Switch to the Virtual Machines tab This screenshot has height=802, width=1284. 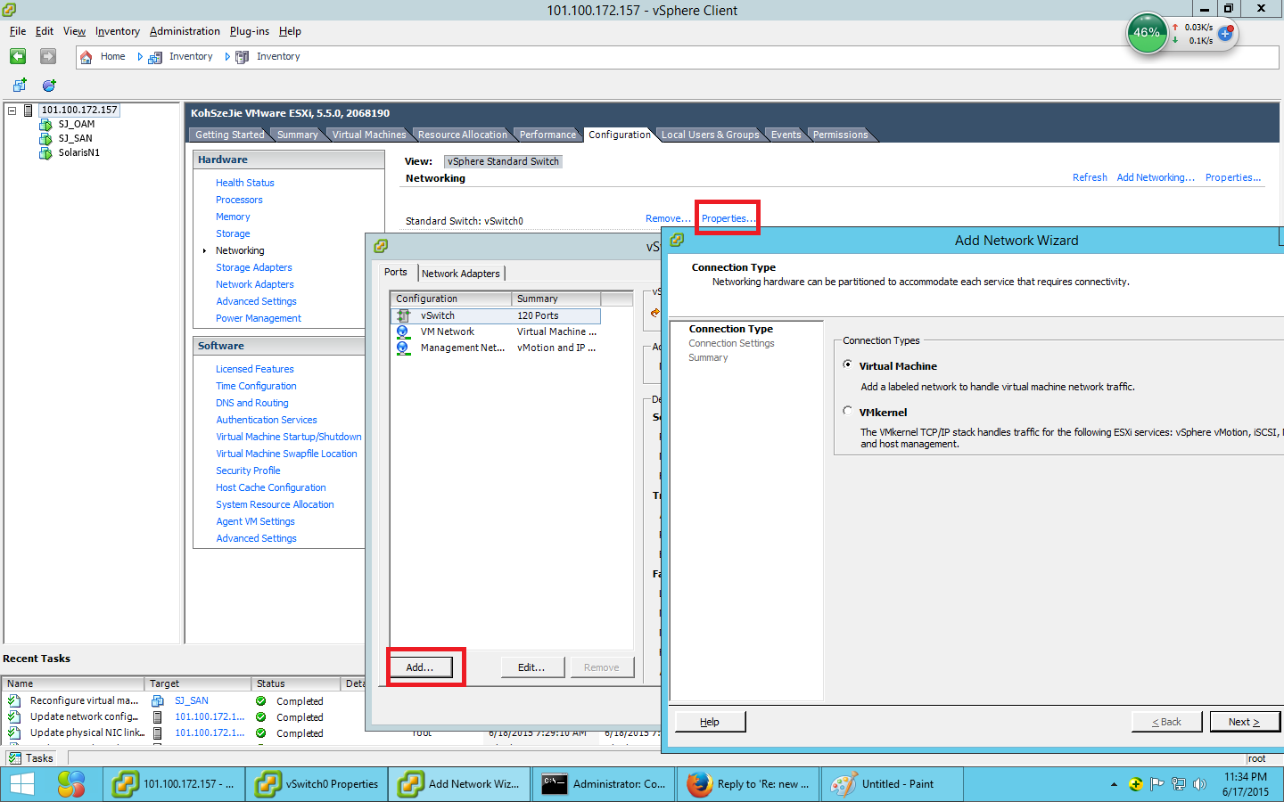click(369, 135)
